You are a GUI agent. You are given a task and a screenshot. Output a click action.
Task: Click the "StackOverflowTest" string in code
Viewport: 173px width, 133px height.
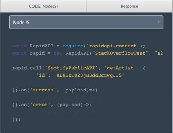pos(120,53)
